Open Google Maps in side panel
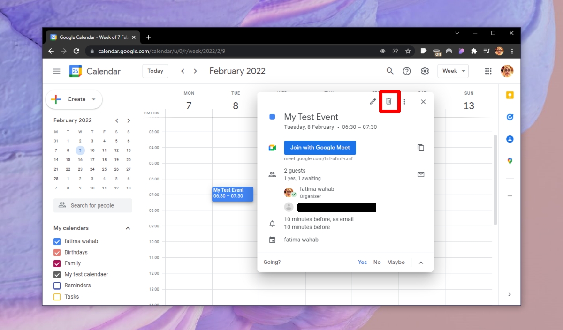The image size is (563, 330). point(510,161)
